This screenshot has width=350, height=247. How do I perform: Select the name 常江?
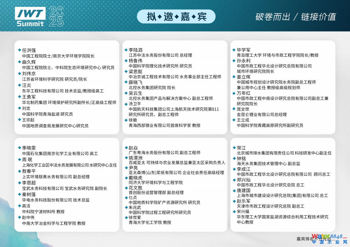pyautogui.click(x=241, y=148)
